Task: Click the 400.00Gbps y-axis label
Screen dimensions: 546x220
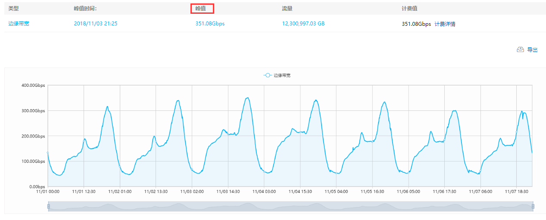Action: pyautogui.click(x=34, y=86)
